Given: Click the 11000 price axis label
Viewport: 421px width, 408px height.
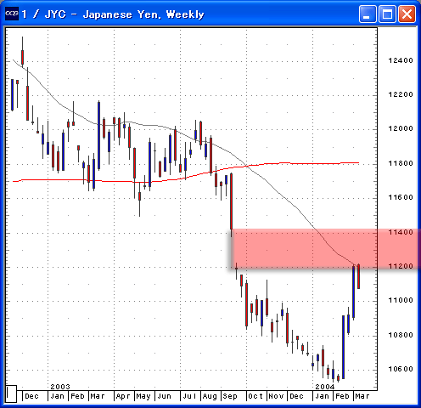Looking at the screenshot, I should tap(401, 300).
